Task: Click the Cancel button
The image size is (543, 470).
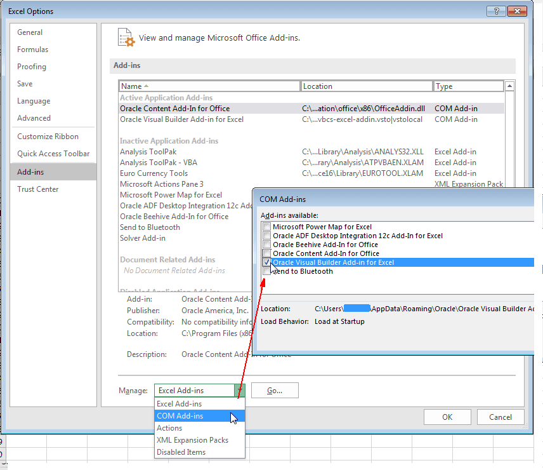Action: tap(500, 417)
